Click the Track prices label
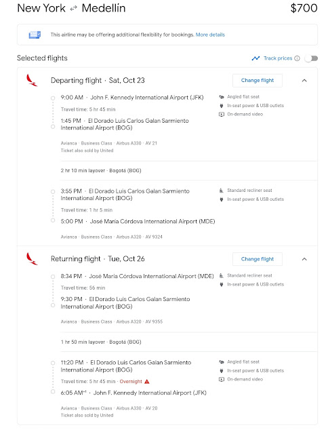The width and height of the screenshot is (330, 434). [278, 58]
